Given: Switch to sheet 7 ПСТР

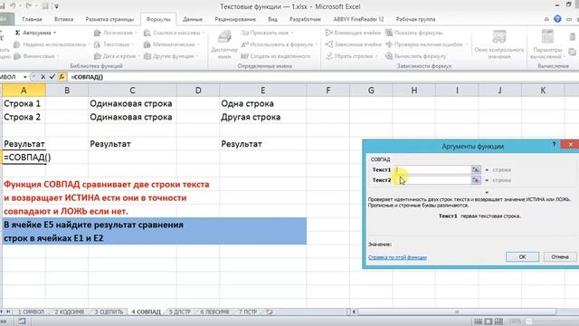Looking at the screenshot, I should [x=247, y=312].
